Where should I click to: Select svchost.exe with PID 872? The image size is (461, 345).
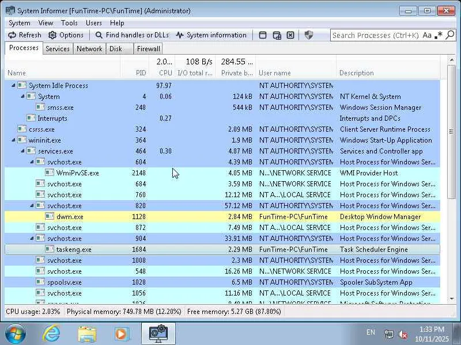click(x=222, y=228)
